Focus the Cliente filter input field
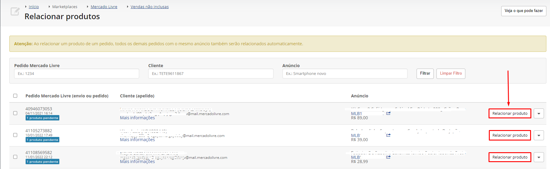Image resolution: width=550 pixels, height=169 pixels. (x=211, y=74)
